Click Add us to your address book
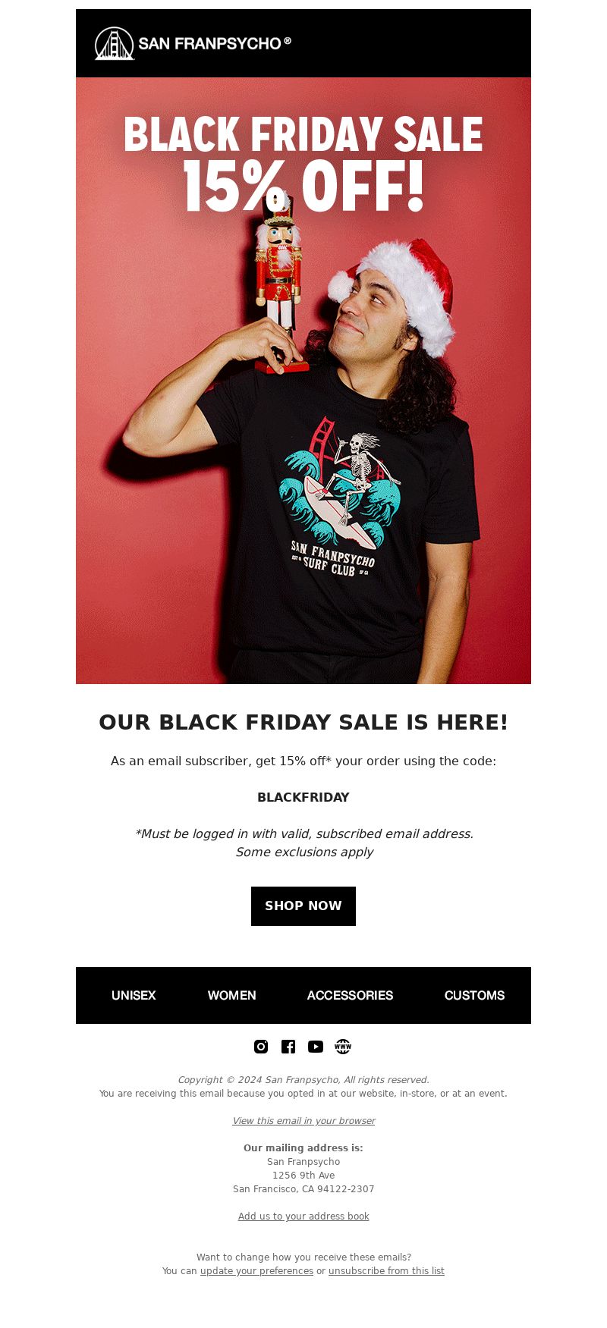Screen dimensions: 607x1328 coord(303,1217)
